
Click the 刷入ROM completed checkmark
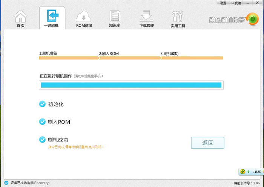(42, 122)
